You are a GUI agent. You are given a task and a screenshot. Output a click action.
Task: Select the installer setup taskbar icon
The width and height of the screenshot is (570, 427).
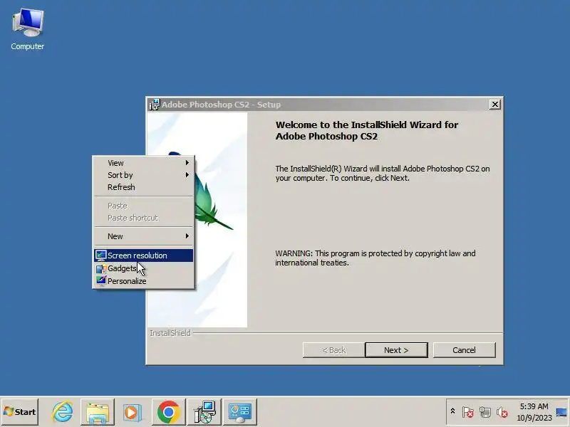coord(204,412)
